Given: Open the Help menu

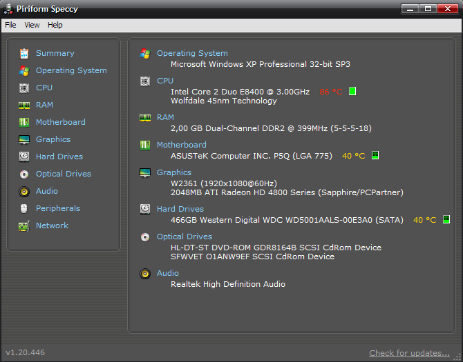Looking at the screenshot, I should 55,25.
